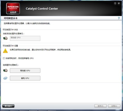Select the 高性能 GPU button
Screen dimensions: 123x111
(x=25, y=71)
